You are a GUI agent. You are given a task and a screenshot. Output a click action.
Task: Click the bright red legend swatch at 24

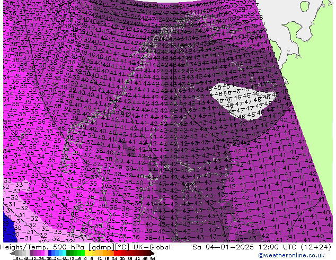pyautogui.click(x=116, y=253)
